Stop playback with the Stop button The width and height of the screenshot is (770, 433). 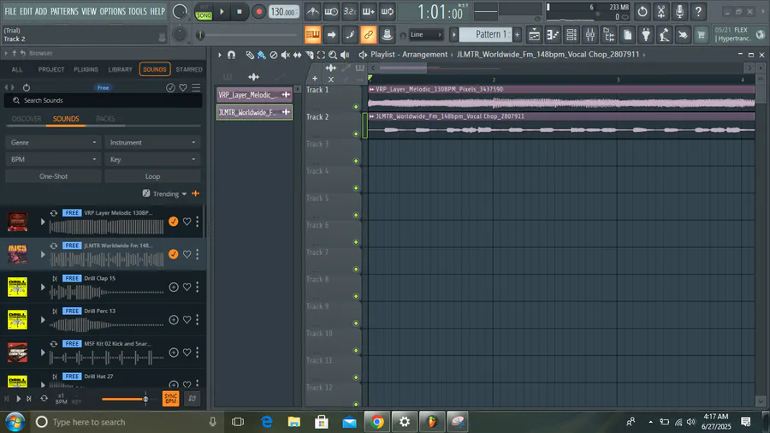240,11
